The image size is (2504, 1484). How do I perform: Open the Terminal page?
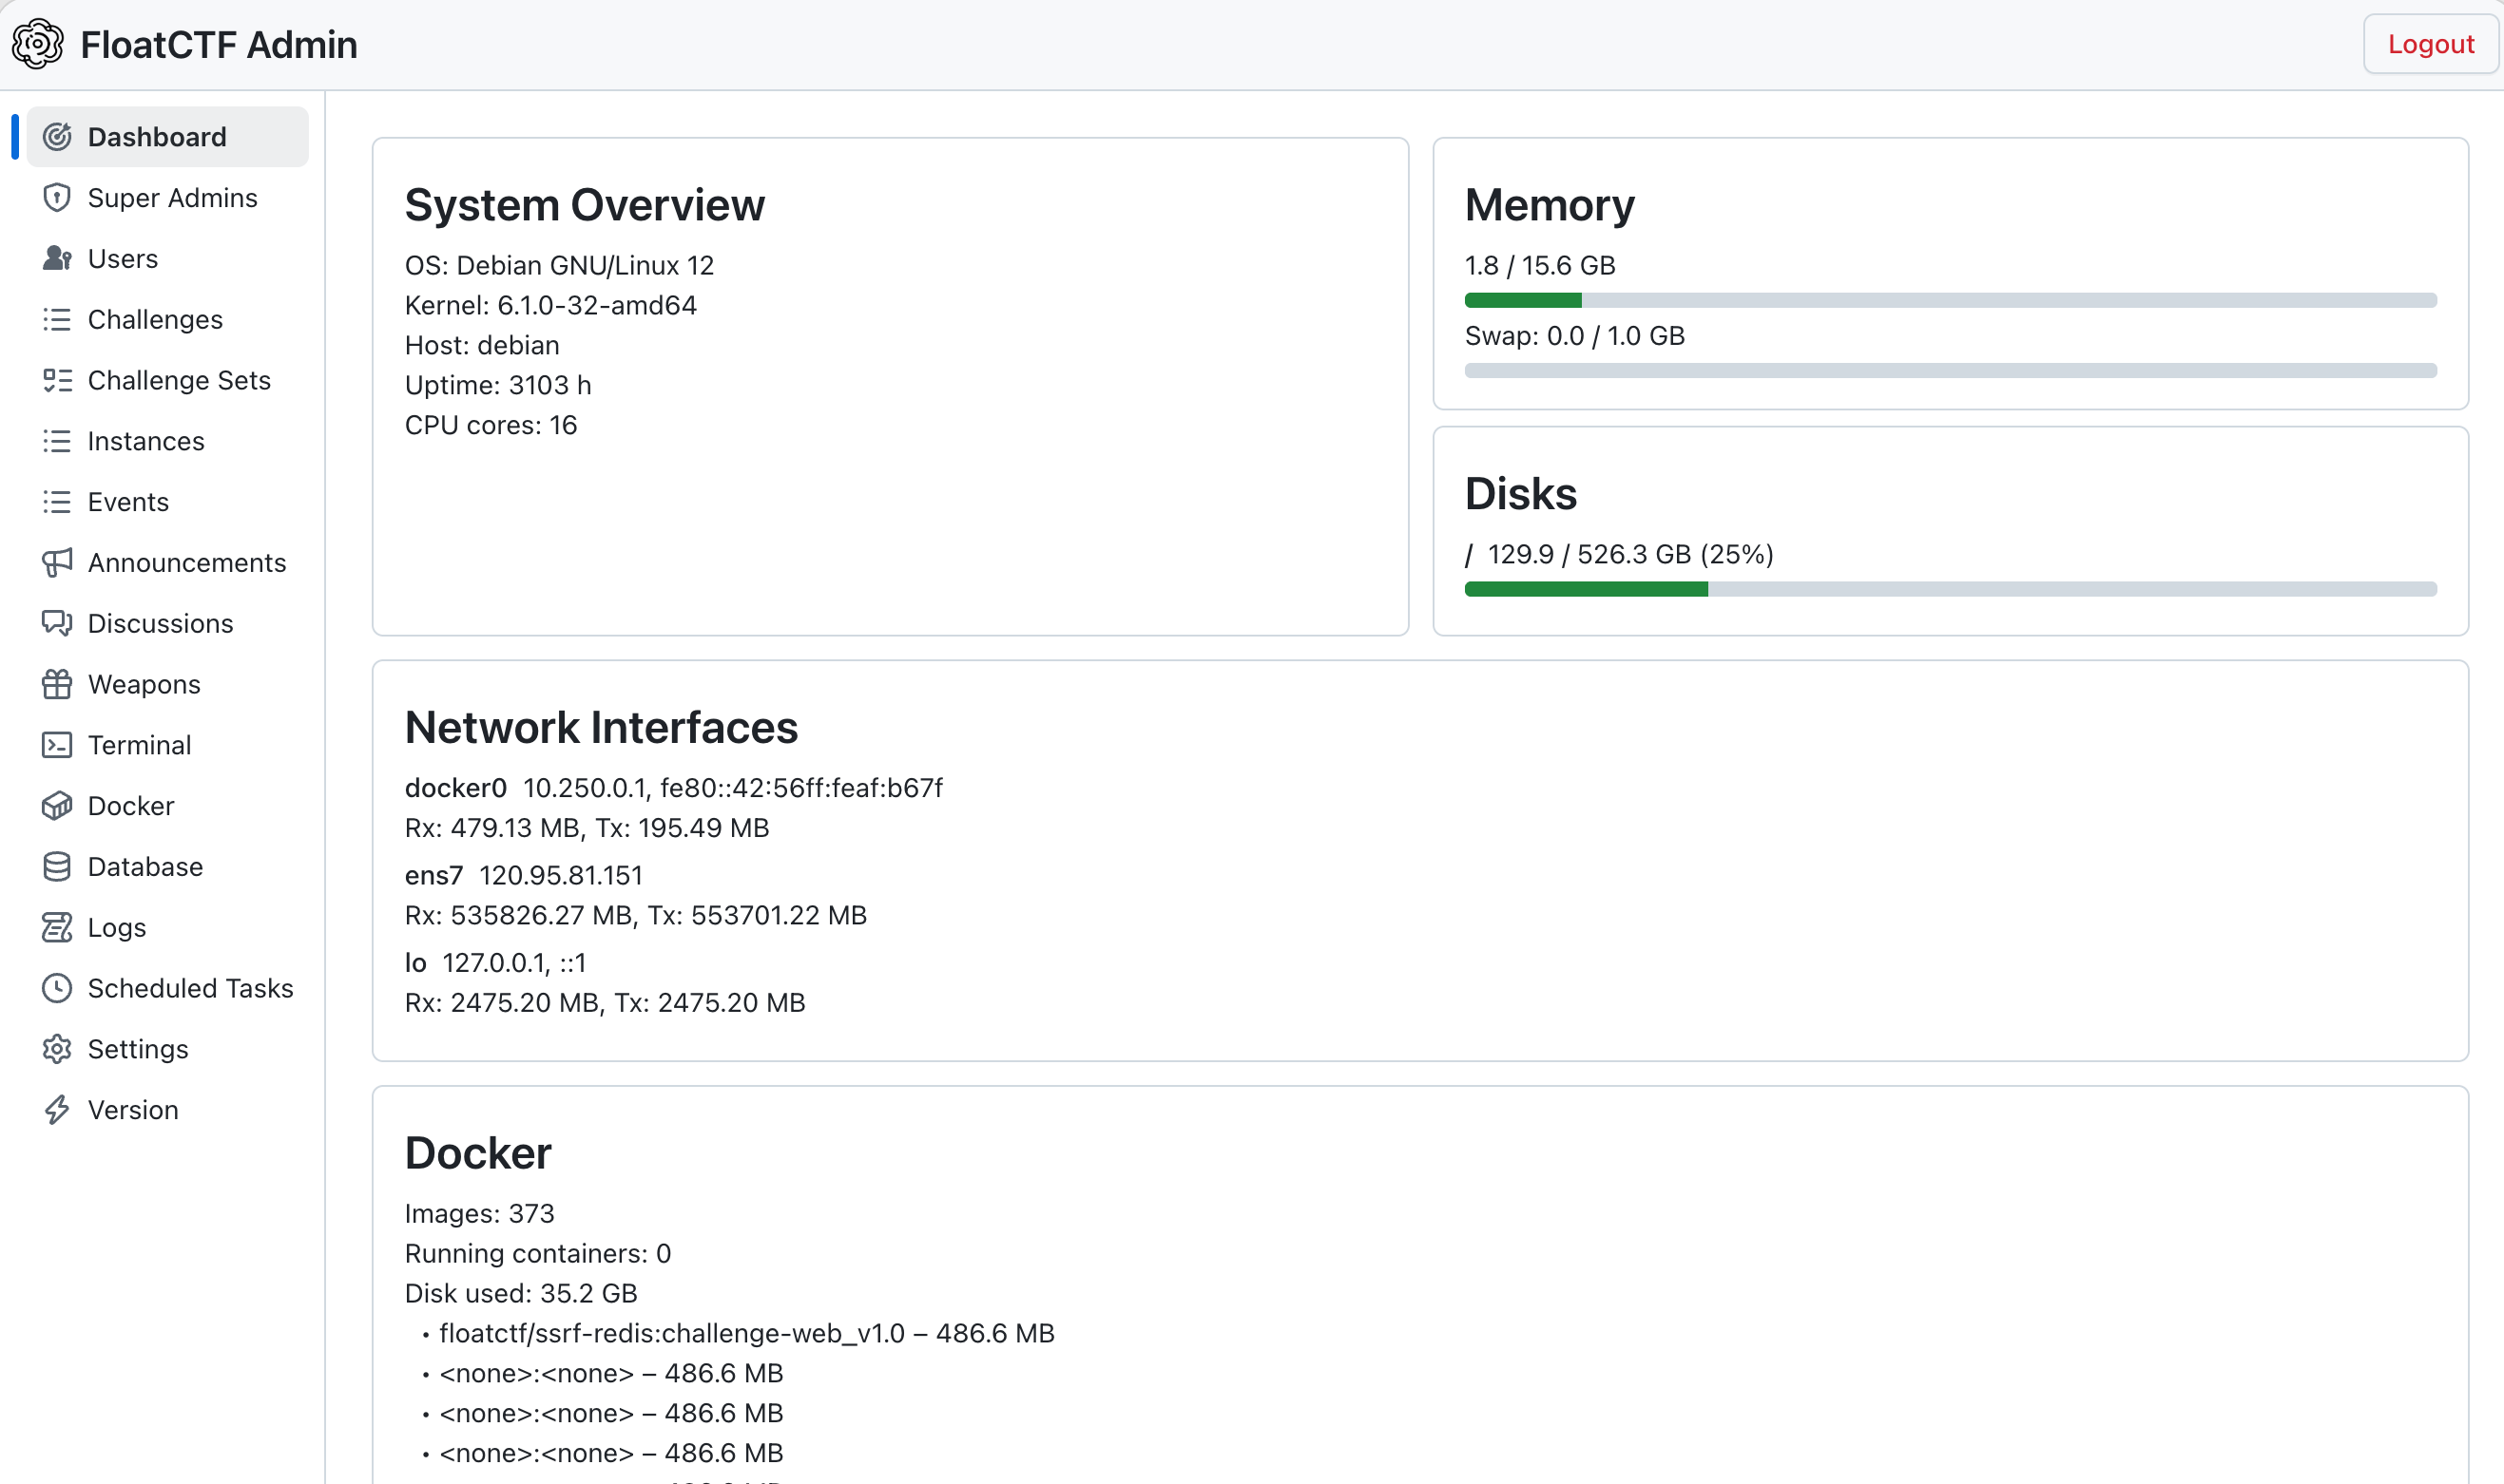[x=168, y=745]
